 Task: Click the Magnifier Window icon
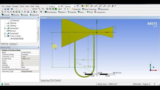point(16,12)
